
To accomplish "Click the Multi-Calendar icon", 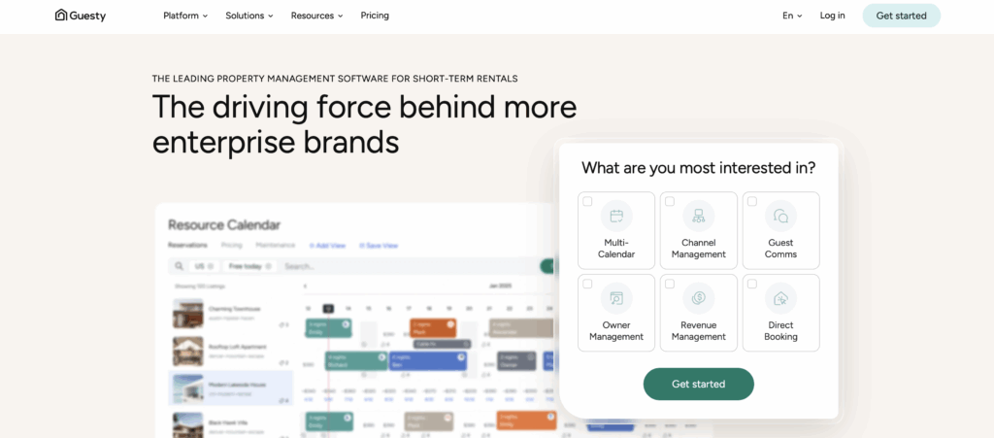I will point(616,216).
